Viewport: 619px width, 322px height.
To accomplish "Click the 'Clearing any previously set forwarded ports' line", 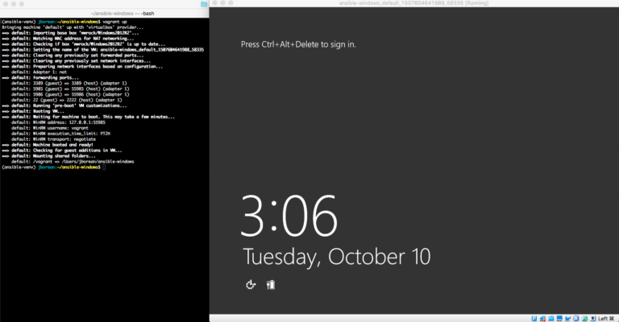I will (73, 56).
